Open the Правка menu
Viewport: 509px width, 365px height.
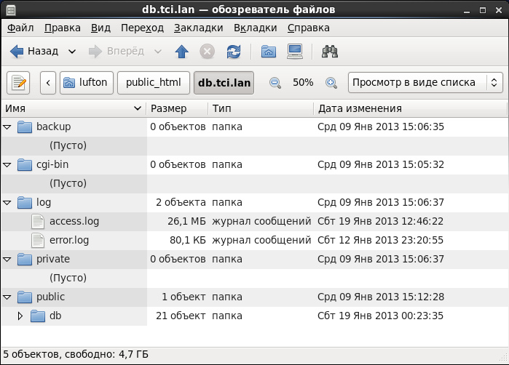[x=63, y=28]
